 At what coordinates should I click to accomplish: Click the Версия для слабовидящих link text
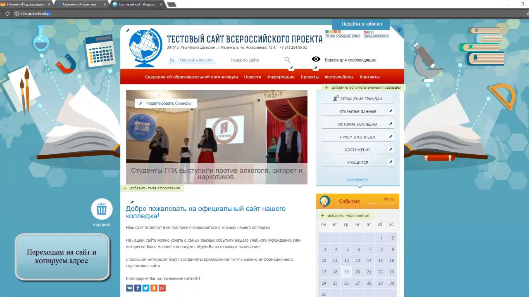pyautogui.click(x=350, y=60)
